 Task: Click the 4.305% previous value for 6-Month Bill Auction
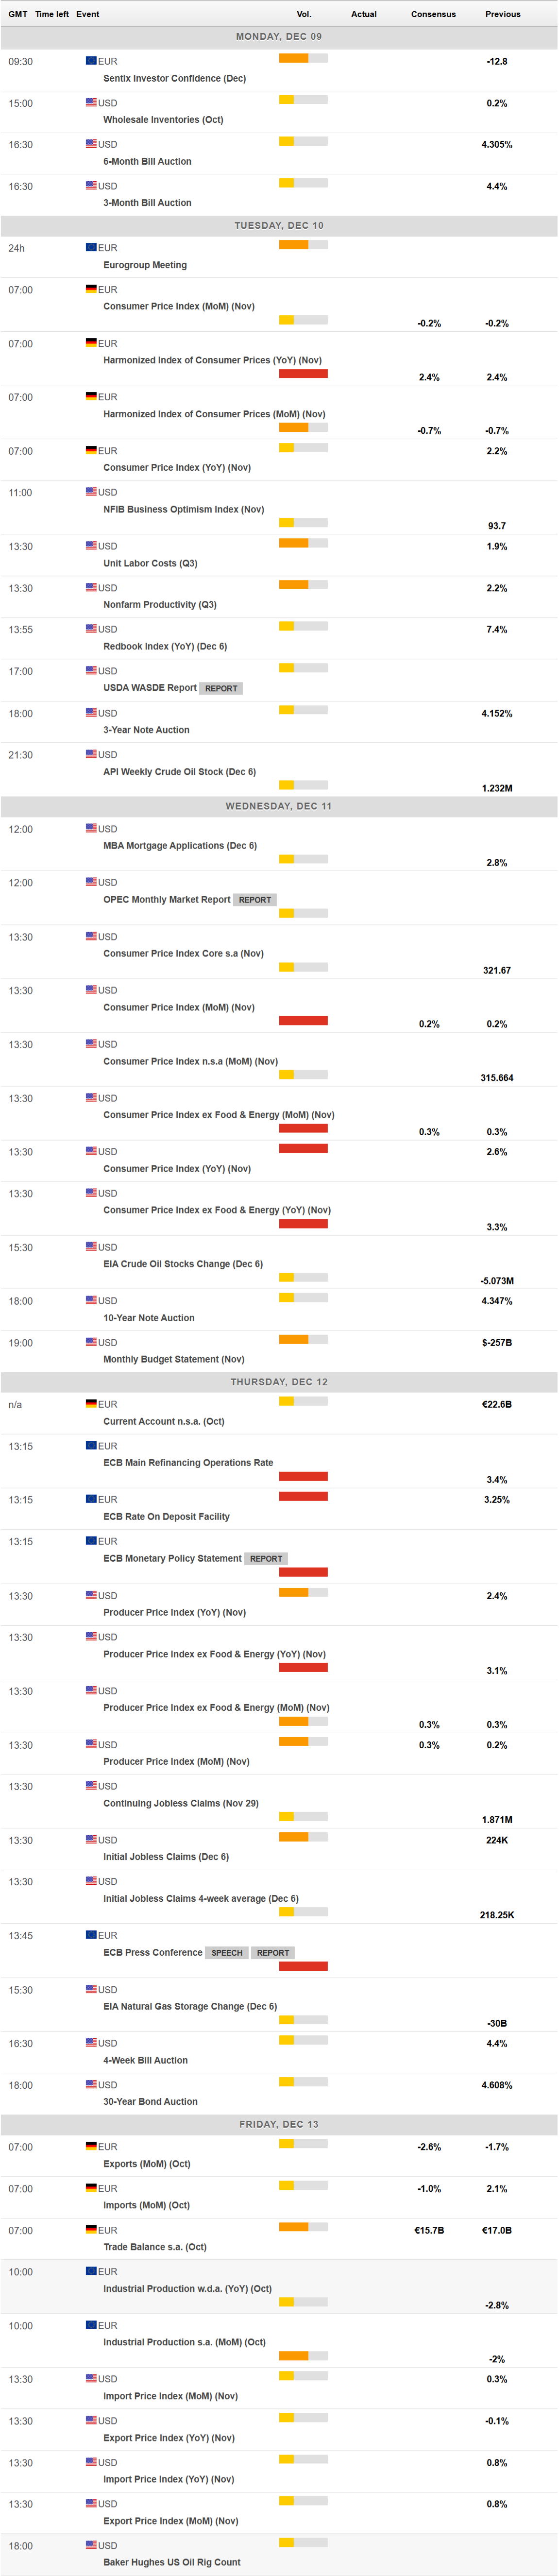[497, 144]
